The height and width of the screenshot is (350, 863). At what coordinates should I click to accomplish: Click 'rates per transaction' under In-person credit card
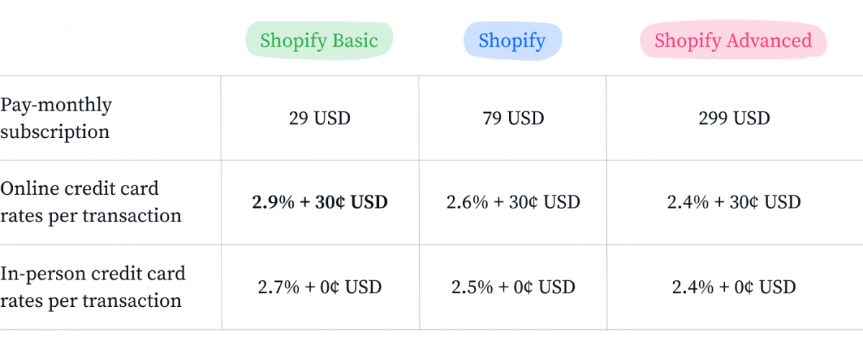91,301
